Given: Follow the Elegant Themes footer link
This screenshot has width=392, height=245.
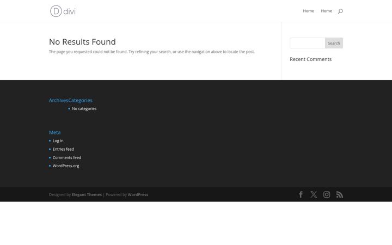Looking at the screenshot, I should [x=87, y=194].
